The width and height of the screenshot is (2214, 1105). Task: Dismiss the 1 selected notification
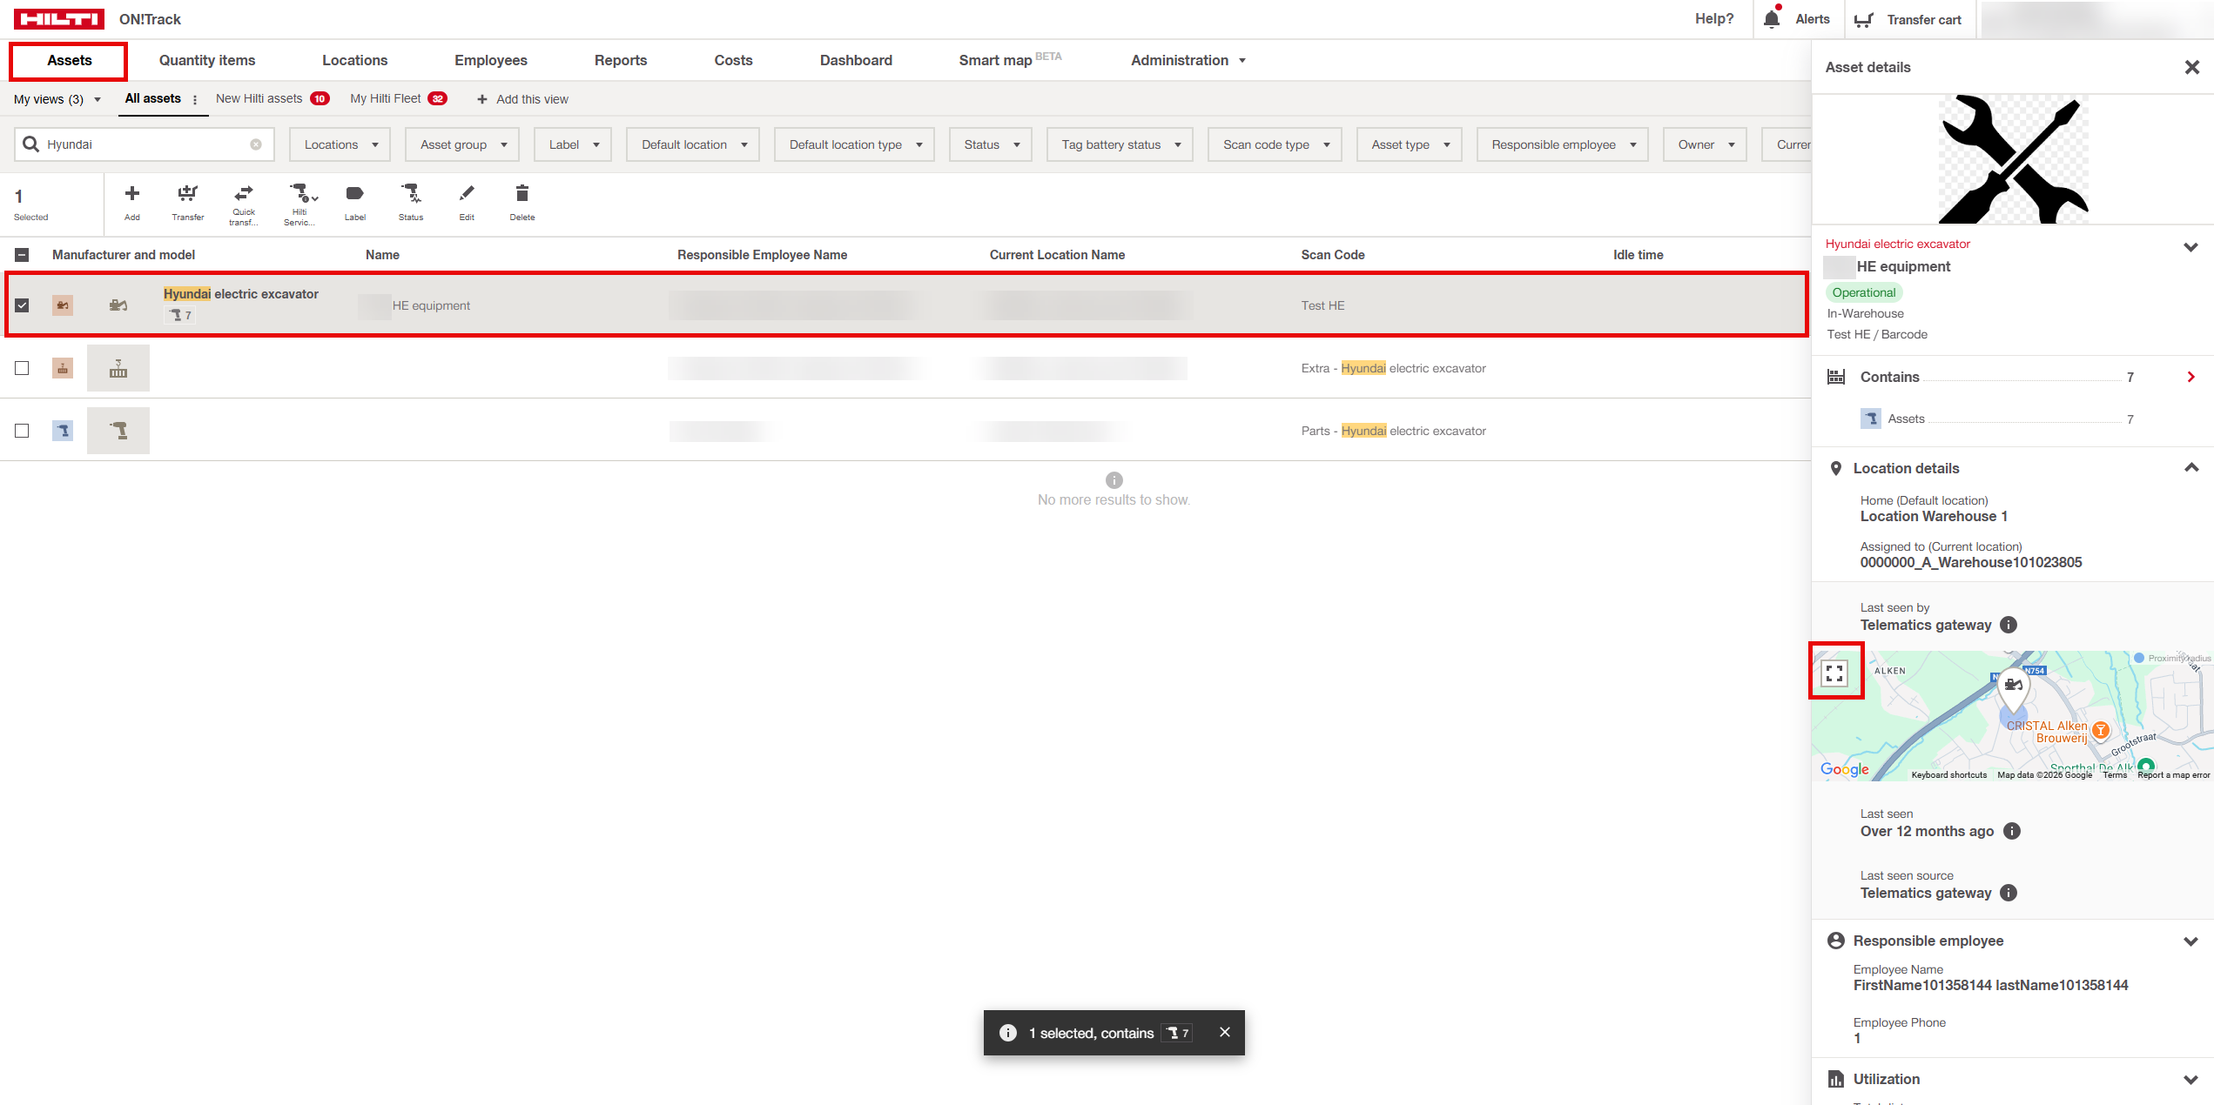click(x=1225, y=1032)
